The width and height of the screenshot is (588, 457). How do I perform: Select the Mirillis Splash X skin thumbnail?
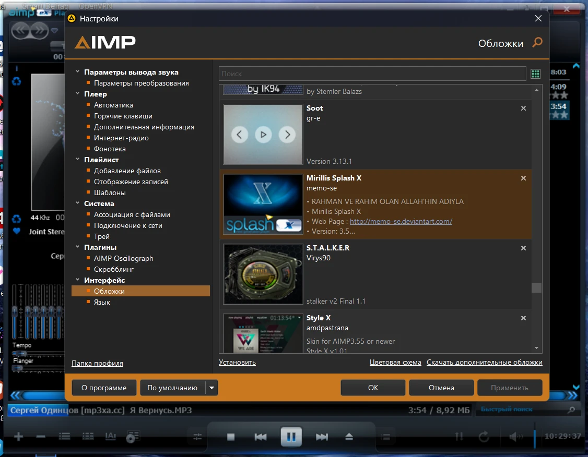click(263, 204)
